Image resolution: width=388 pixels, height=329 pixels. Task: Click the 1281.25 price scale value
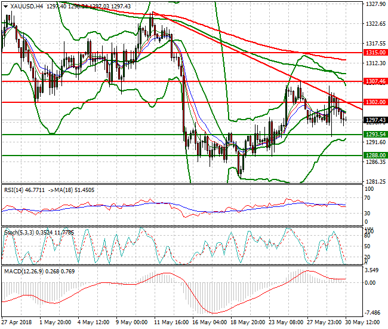click(375, 182)
